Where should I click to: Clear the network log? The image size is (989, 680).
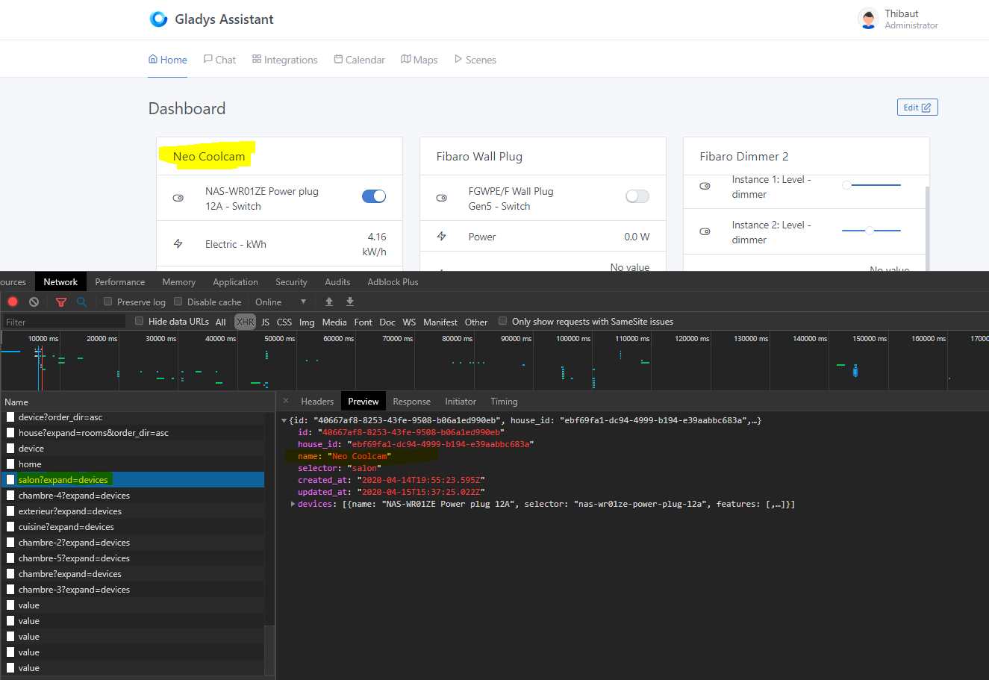coord(33,302)
